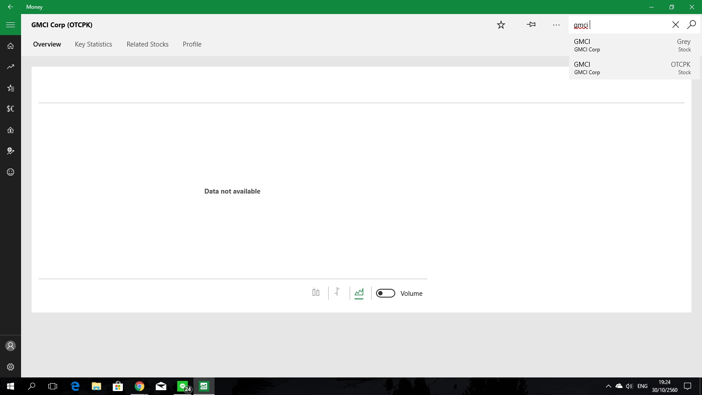This screenshot has height=395, width=702.
Task: Open Task View on the taskbar
Action: tap(53, 386)
